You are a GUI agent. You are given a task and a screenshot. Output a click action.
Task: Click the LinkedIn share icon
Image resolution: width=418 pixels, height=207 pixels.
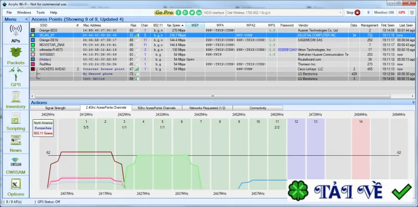coord(199,13)
